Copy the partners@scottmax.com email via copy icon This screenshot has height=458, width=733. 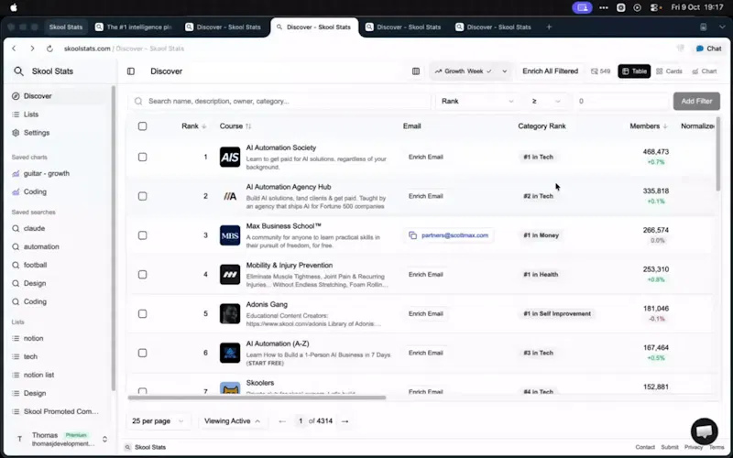[412, 235]
